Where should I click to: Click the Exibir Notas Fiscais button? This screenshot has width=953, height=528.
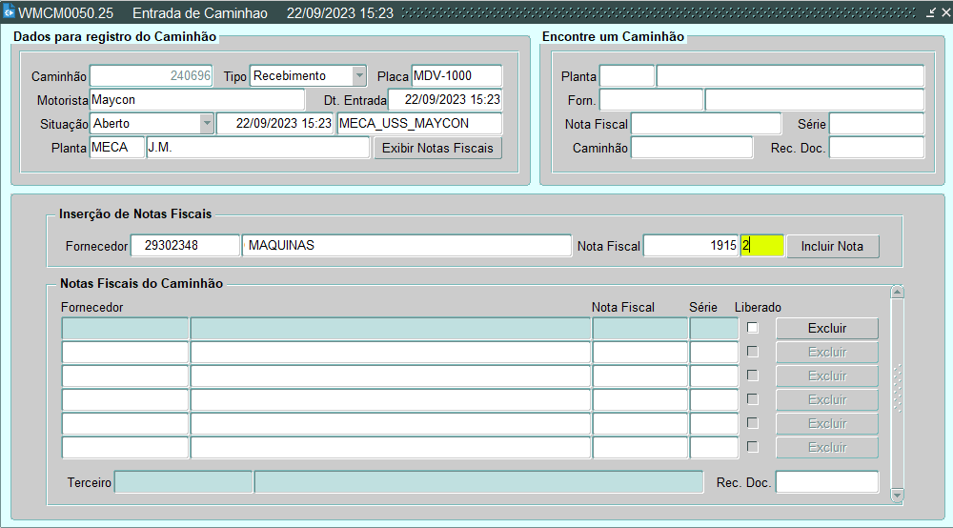click(437, 149)
